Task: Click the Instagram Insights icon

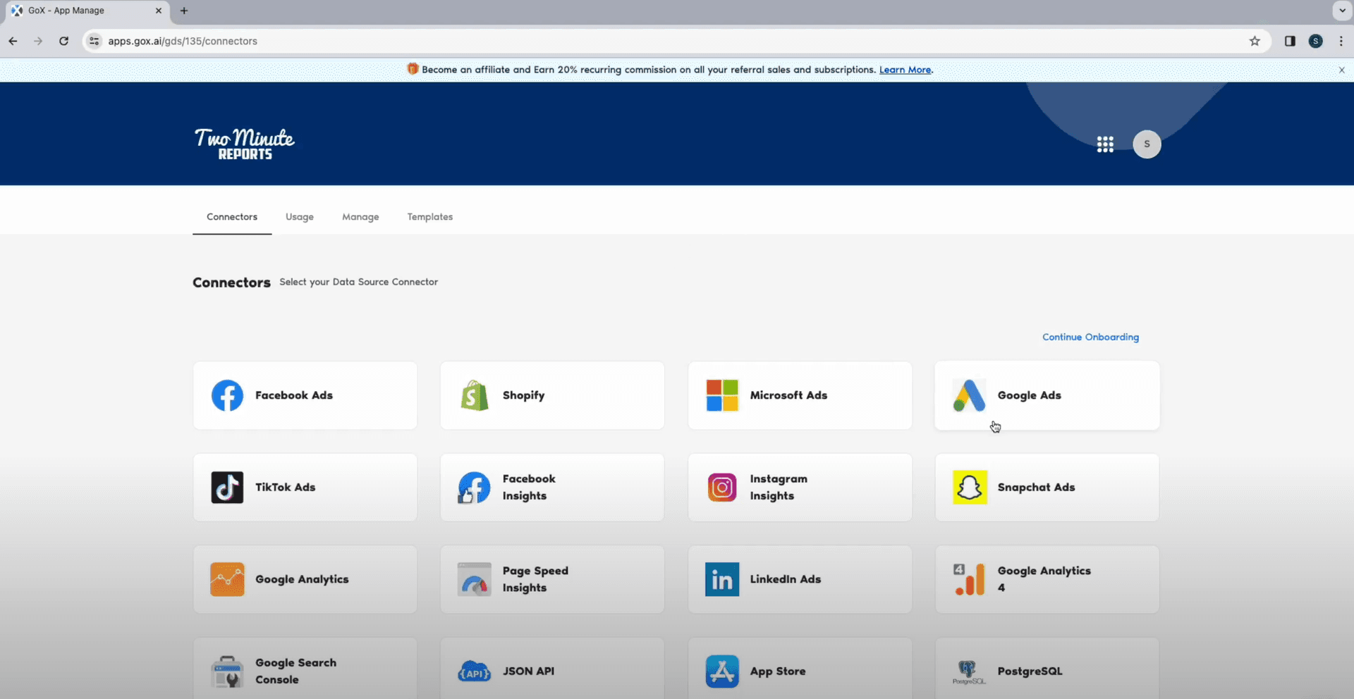Action: point(722,488)
